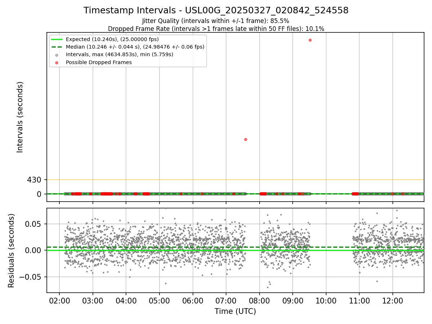Click the 'Dropped Frame Rate' subtitle line

pos(216,29)
